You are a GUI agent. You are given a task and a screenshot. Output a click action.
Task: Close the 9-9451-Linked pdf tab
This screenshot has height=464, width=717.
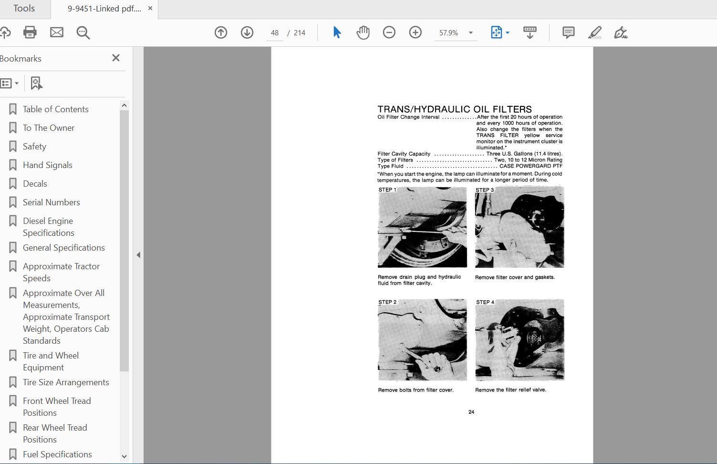tap(150, 8)
